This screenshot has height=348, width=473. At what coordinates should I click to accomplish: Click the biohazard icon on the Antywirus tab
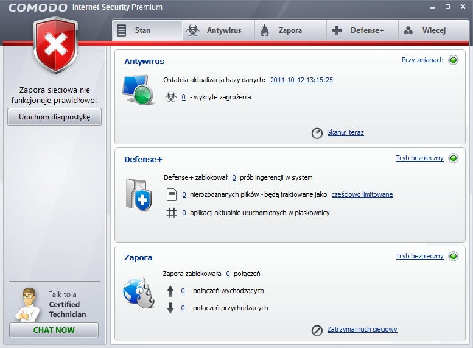click(x=193, y=30)
